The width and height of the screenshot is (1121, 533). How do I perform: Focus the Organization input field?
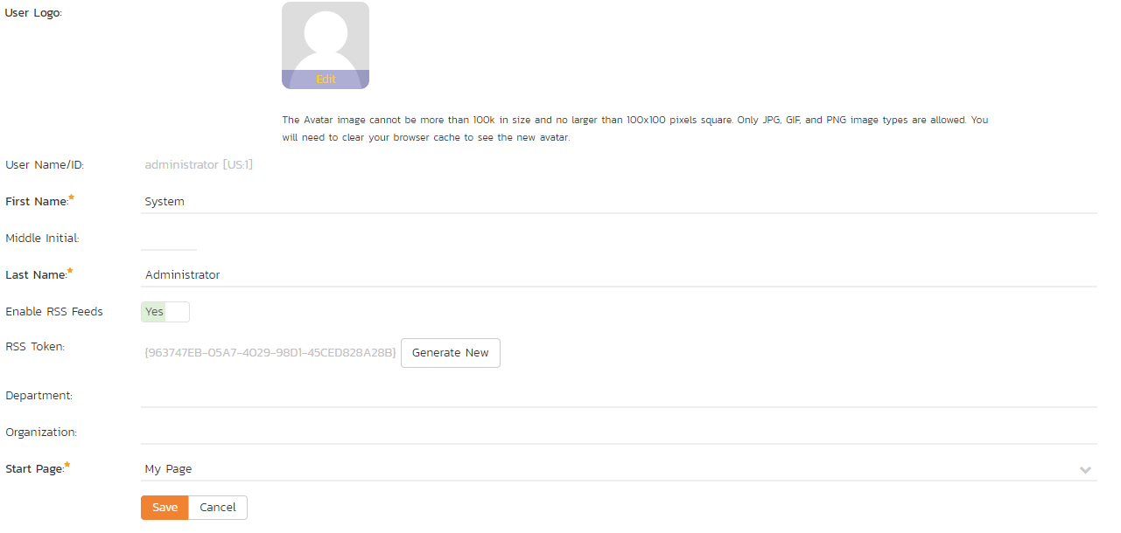619,432
